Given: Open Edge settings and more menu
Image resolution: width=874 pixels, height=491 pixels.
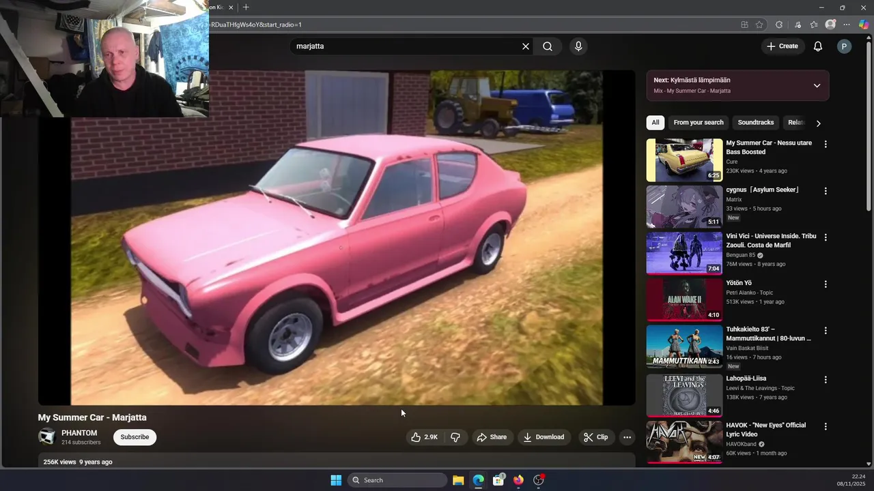Looking at the screenshot, I should [847, 25].
